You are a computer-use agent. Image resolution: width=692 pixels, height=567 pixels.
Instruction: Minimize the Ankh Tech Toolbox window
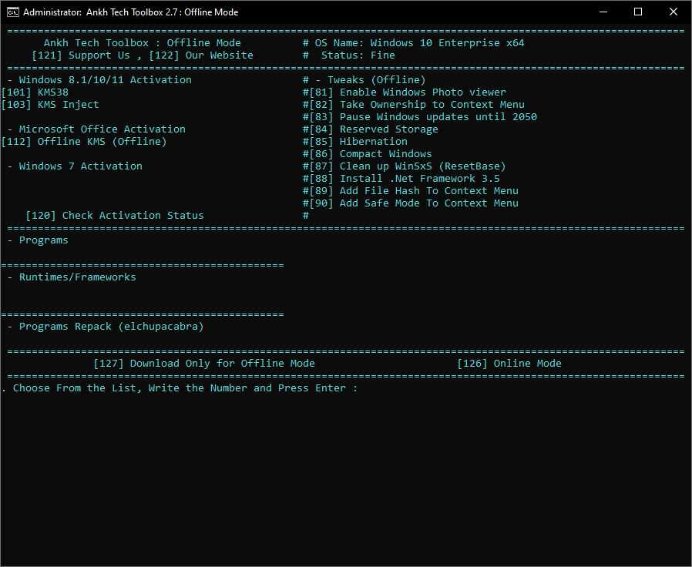click(x=603, y=12)
